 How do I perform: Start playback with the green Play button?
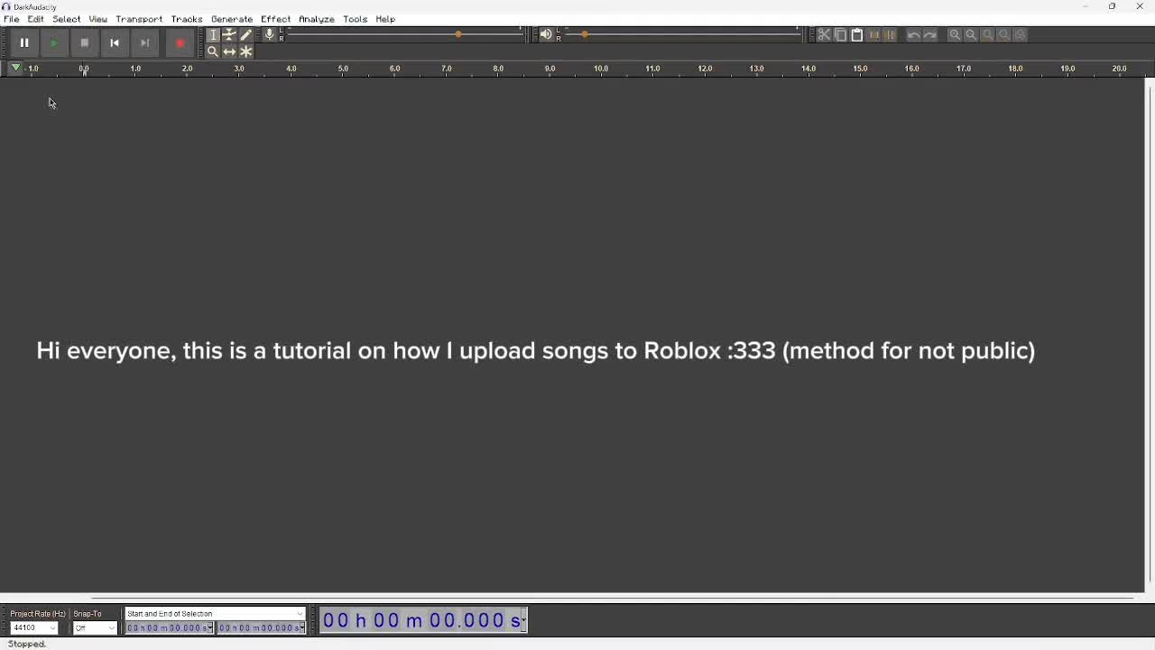(54, 42)
